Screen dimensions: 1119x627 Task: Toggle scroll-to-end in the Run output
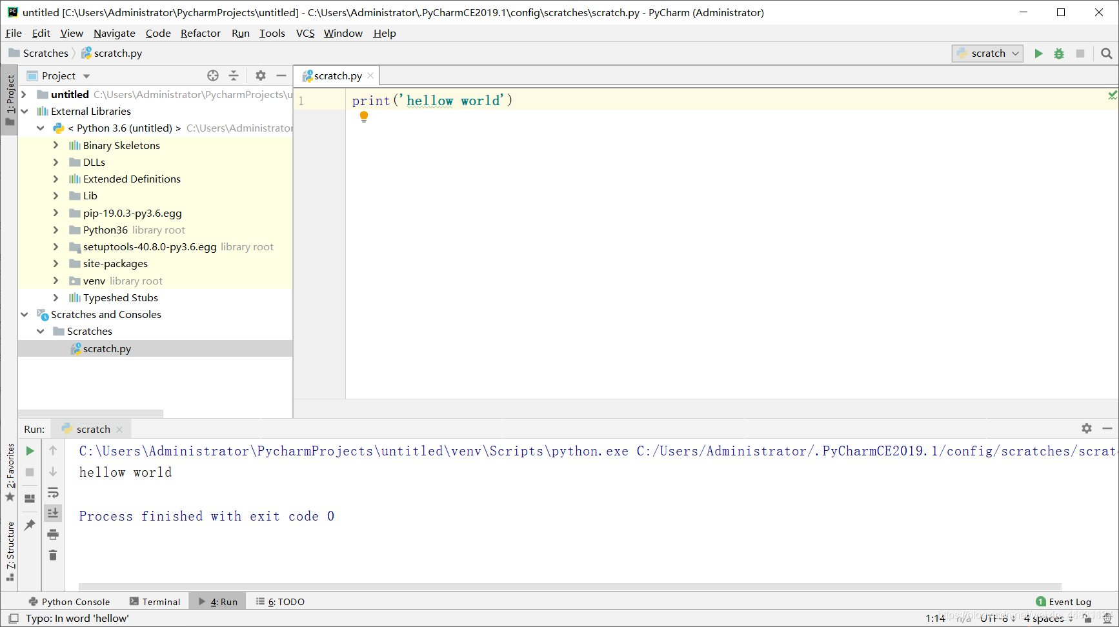click(53, 513)
